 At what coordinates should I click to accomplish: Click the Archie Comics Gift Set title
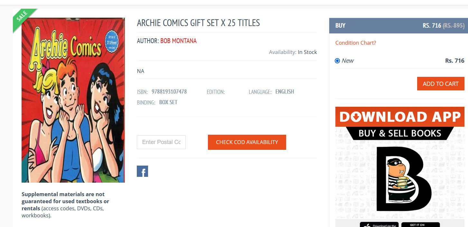click(x=198, y=23)
